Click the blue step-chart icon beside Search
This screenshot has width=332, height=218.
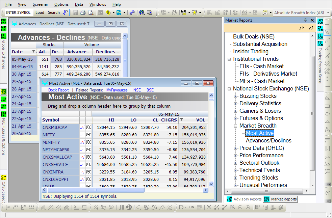[x=66, y=12]
